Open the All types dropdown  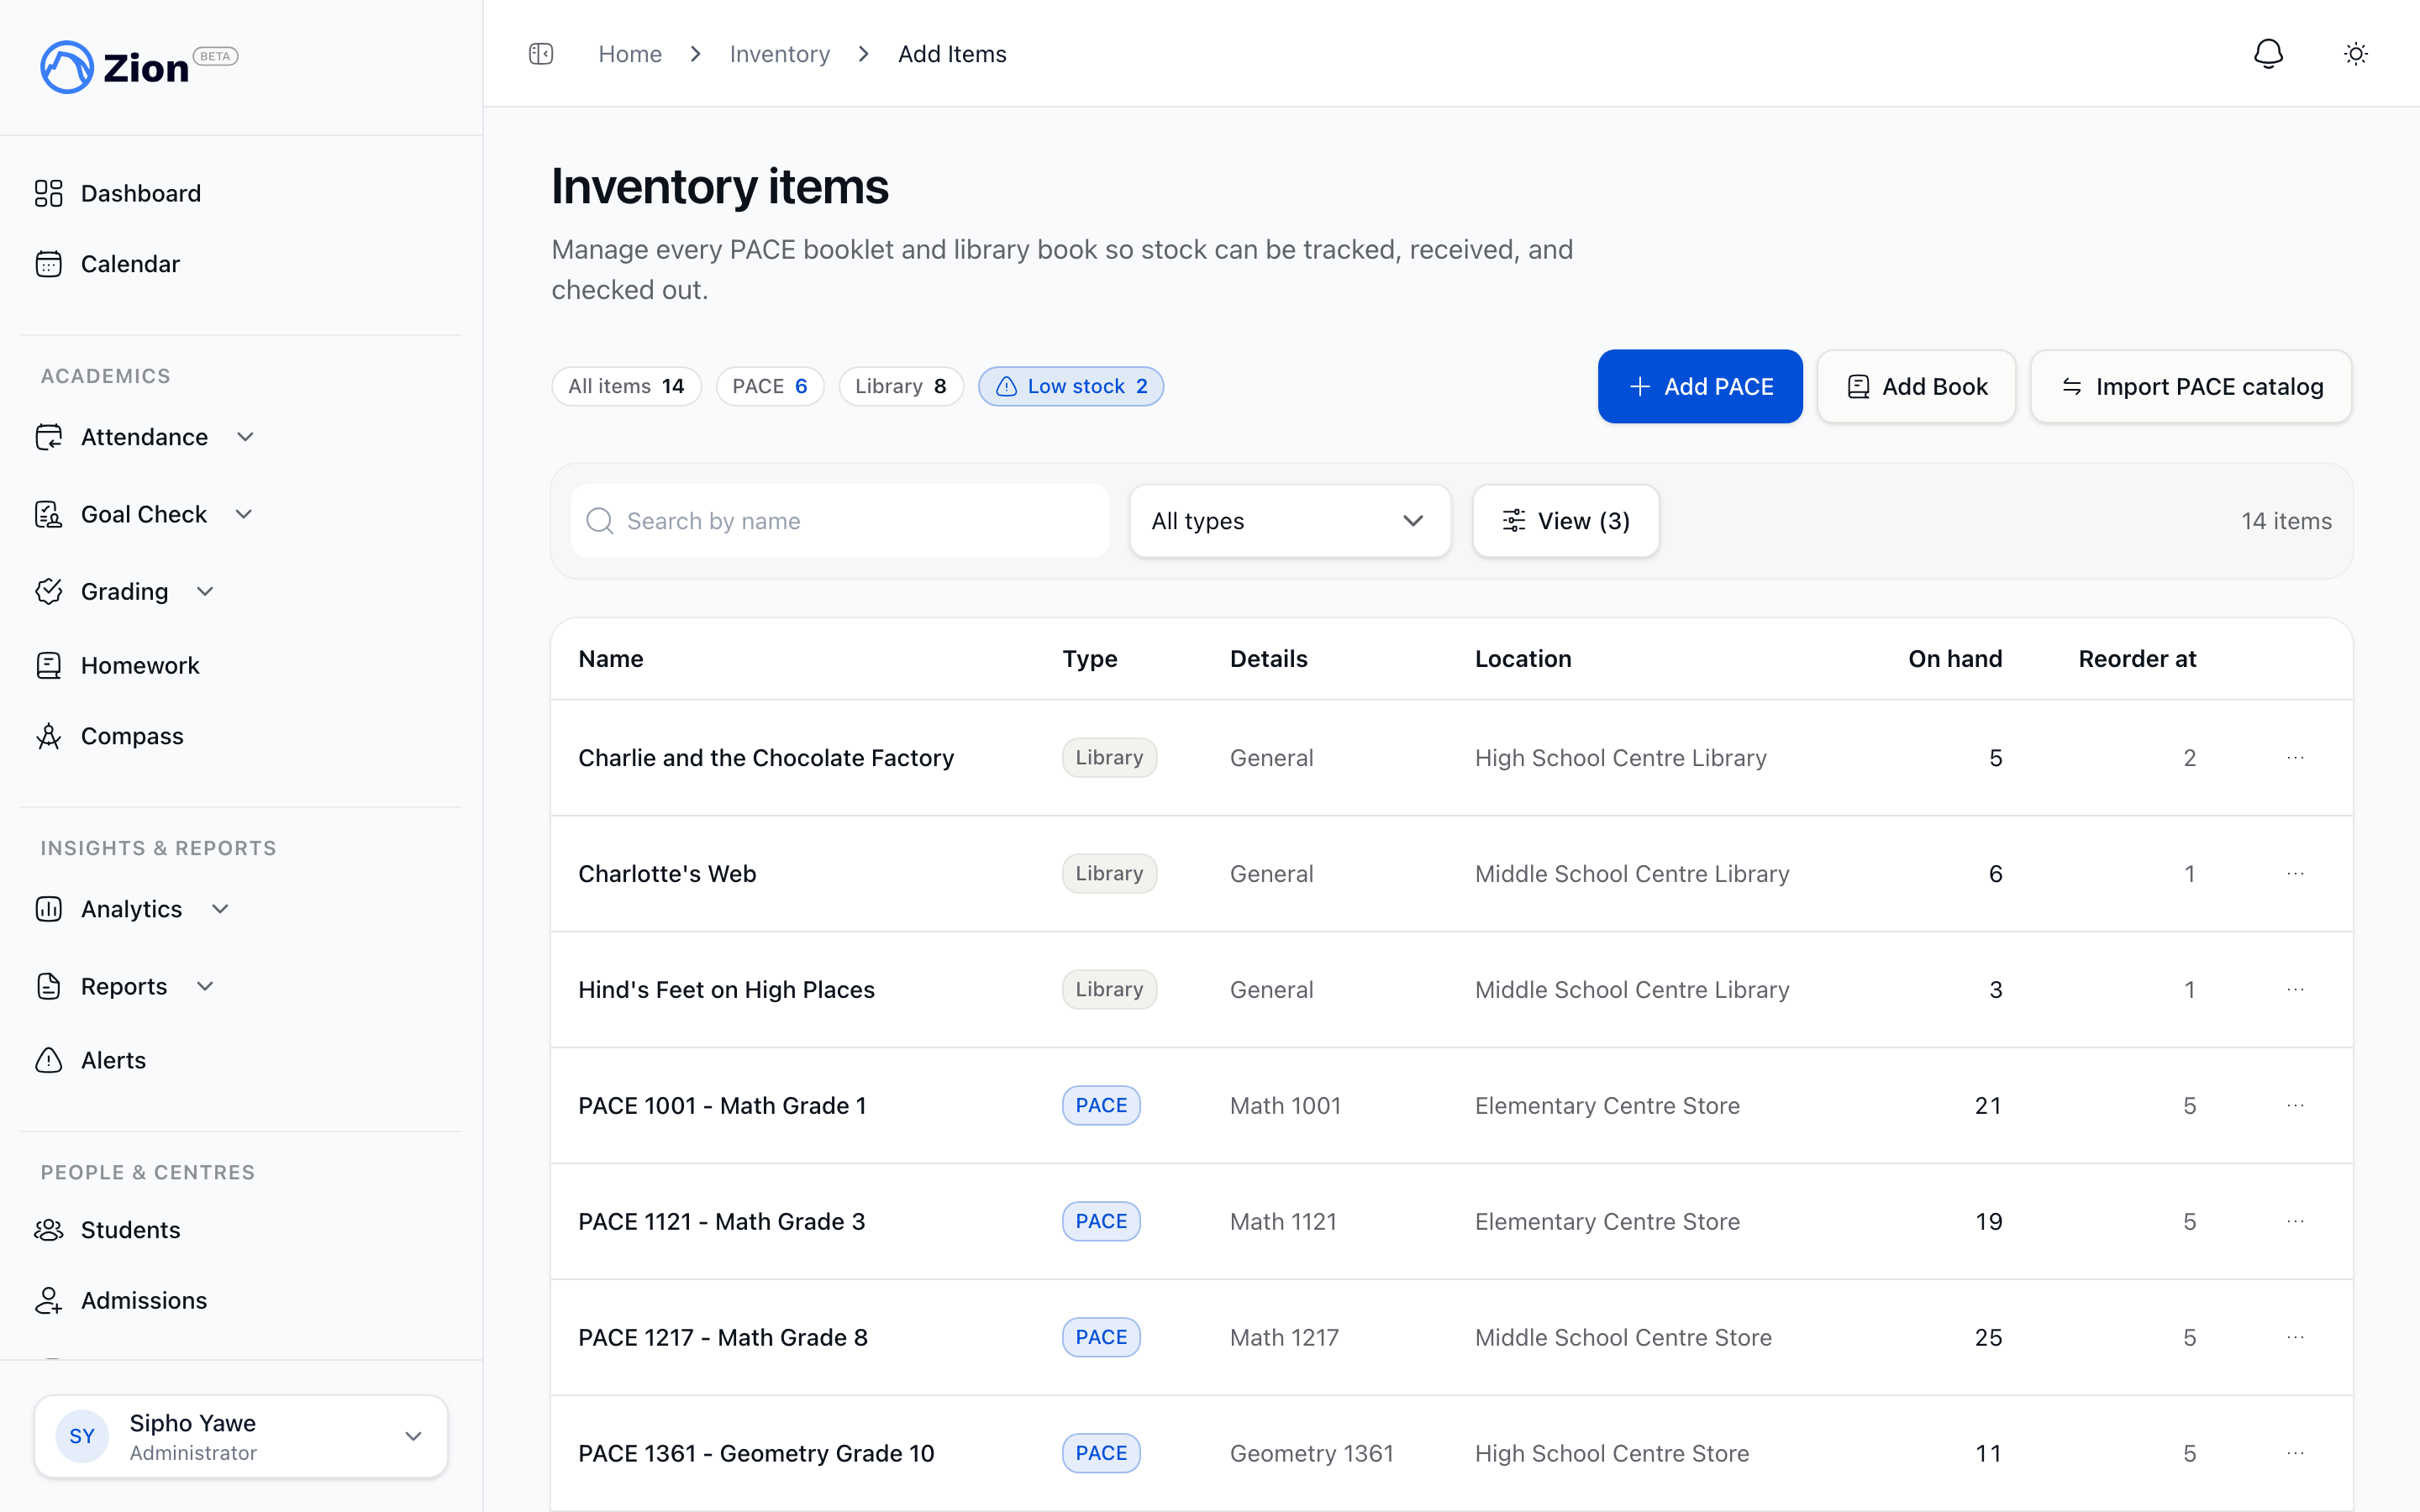1290,521
